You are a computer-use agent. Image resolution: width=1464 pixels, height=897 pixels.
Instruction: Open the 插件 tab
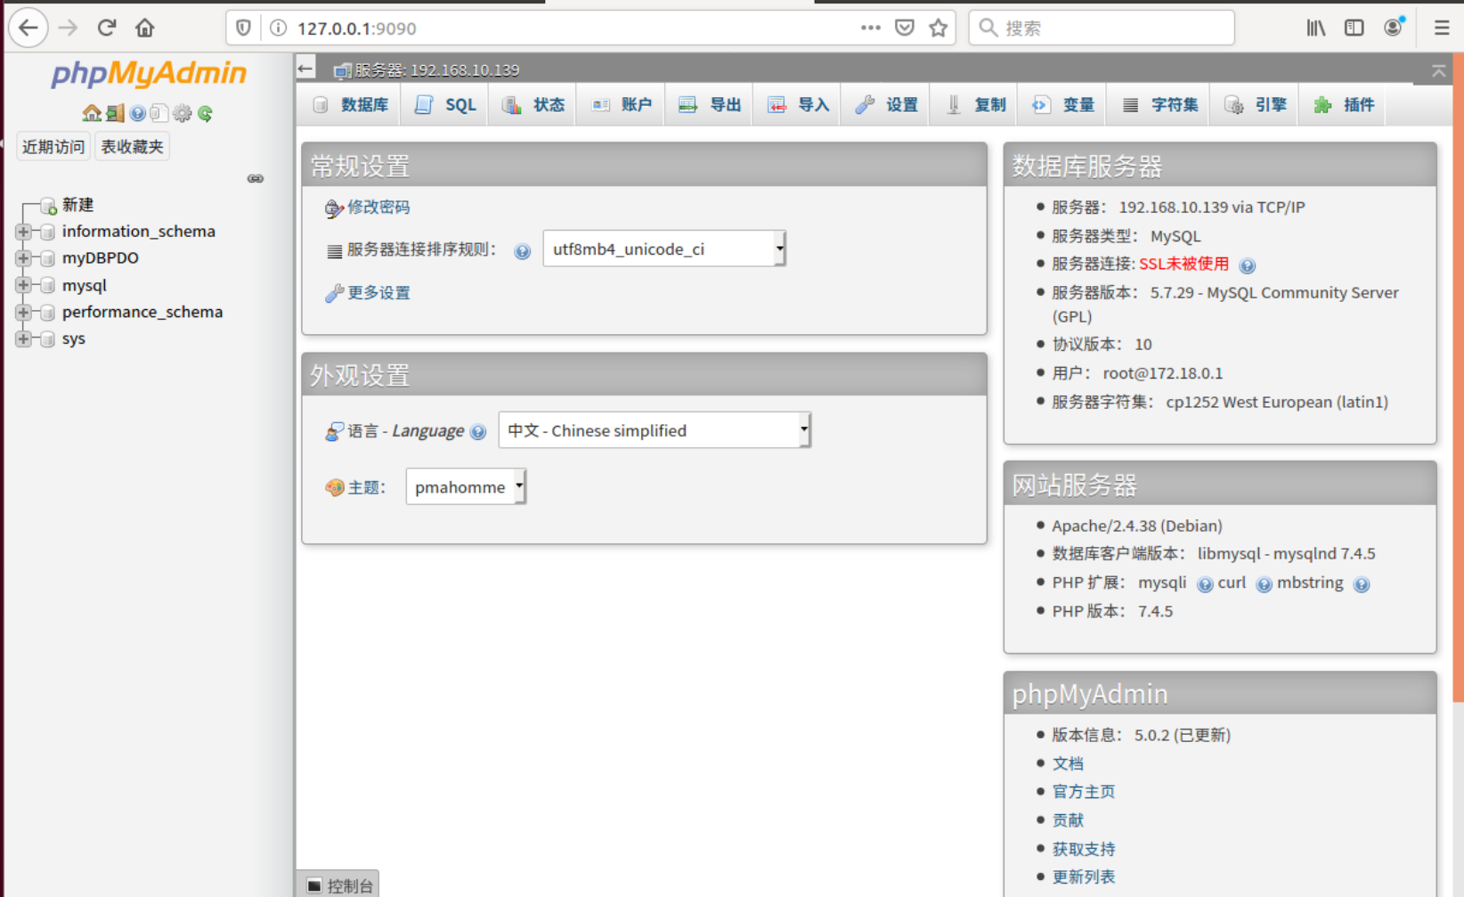pyautogui.click(x=1343, y=105)
